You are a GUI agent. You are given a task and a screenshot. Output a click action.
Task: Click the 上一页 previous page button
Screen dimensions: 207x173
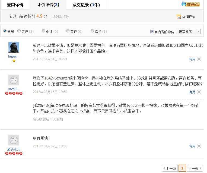click(169, 168)
